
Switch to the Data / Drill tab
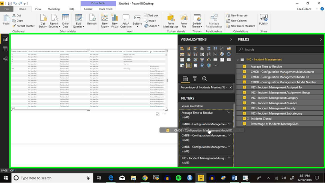click(x=106, y=9)
